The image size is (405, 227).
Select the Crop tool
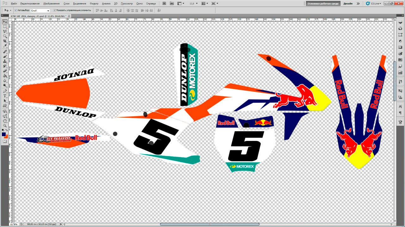pos(5,41)
